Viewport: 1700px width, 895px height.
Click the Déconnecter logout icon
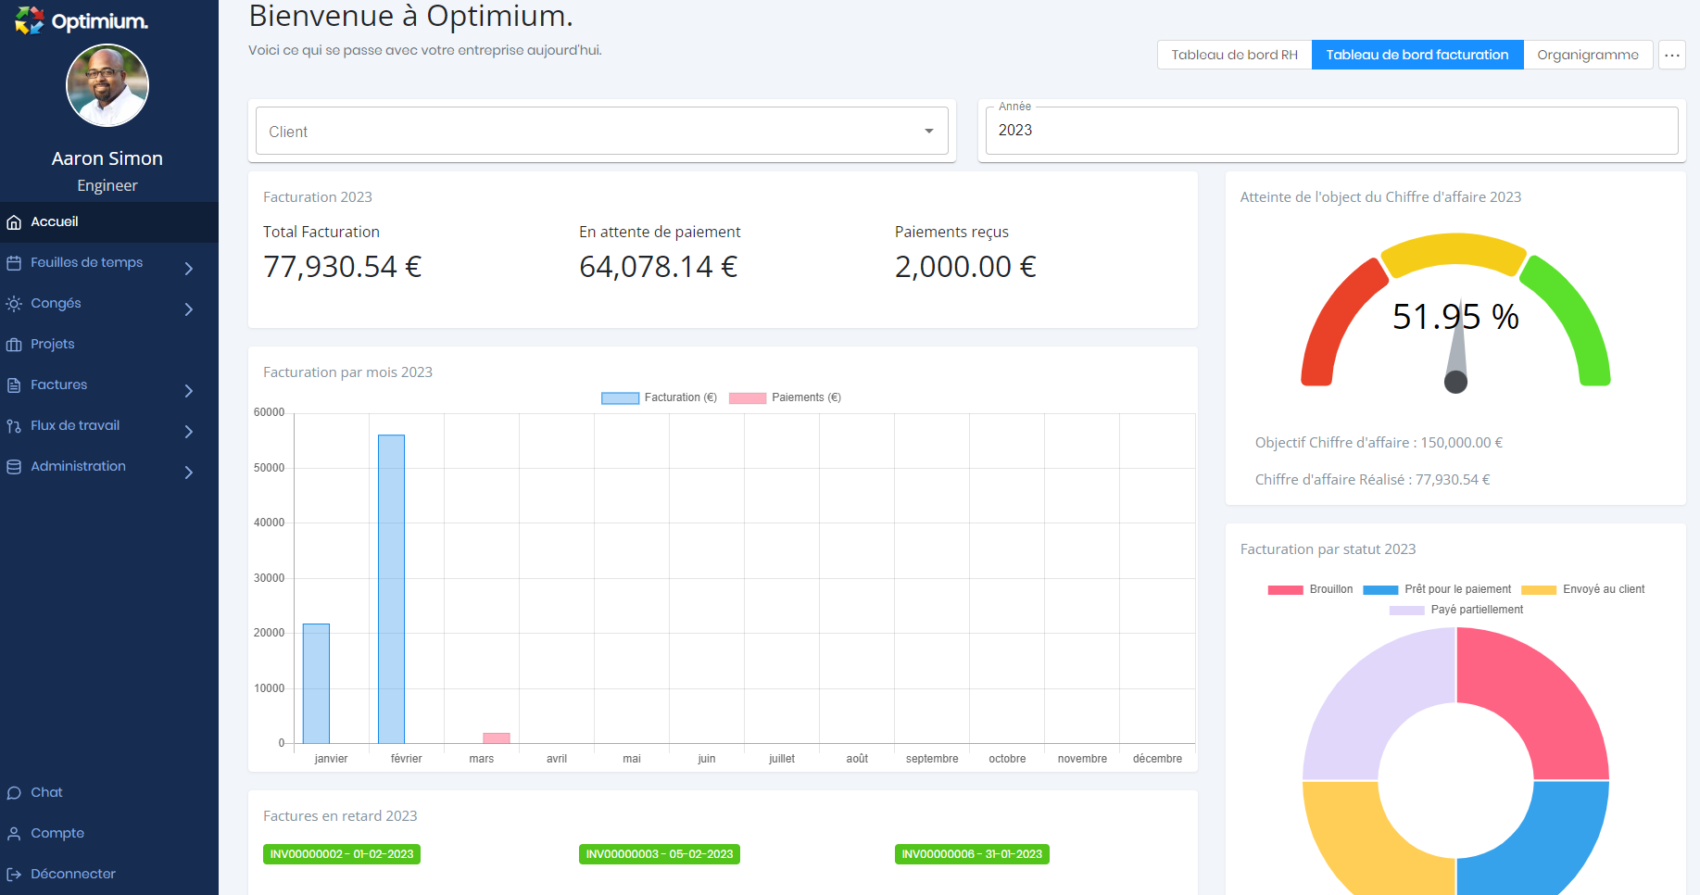click(x=14, y=875)
